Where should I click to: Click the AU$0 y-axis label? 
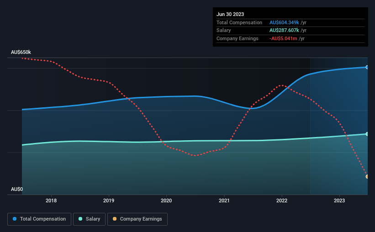coord(17,189)
